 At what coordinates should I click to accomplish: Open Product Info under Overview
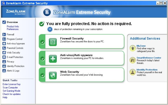coord(13,27)
